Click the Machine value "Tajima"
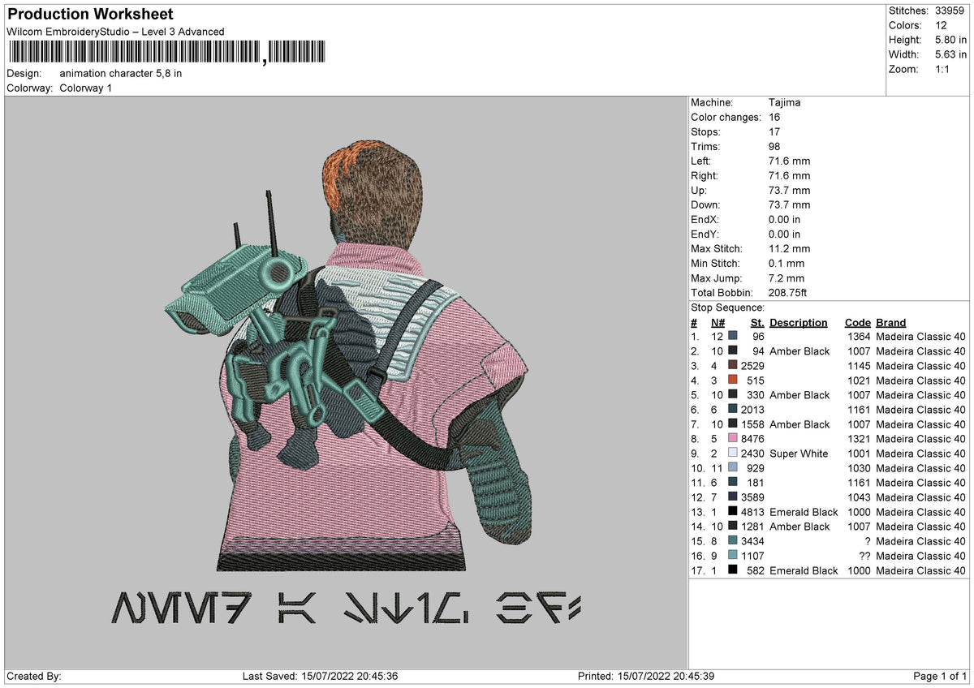The width and height of the screenshot is (974, 688). click(x=785, y=102)
